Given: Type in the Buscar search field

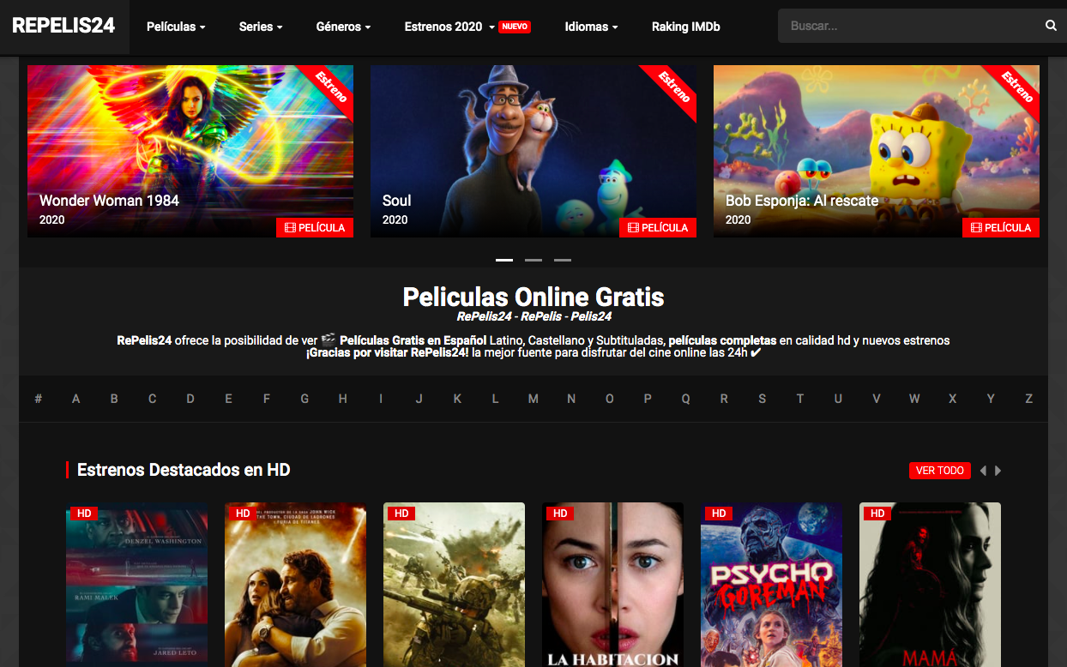Looking at the screenshot, I should 909,26.
